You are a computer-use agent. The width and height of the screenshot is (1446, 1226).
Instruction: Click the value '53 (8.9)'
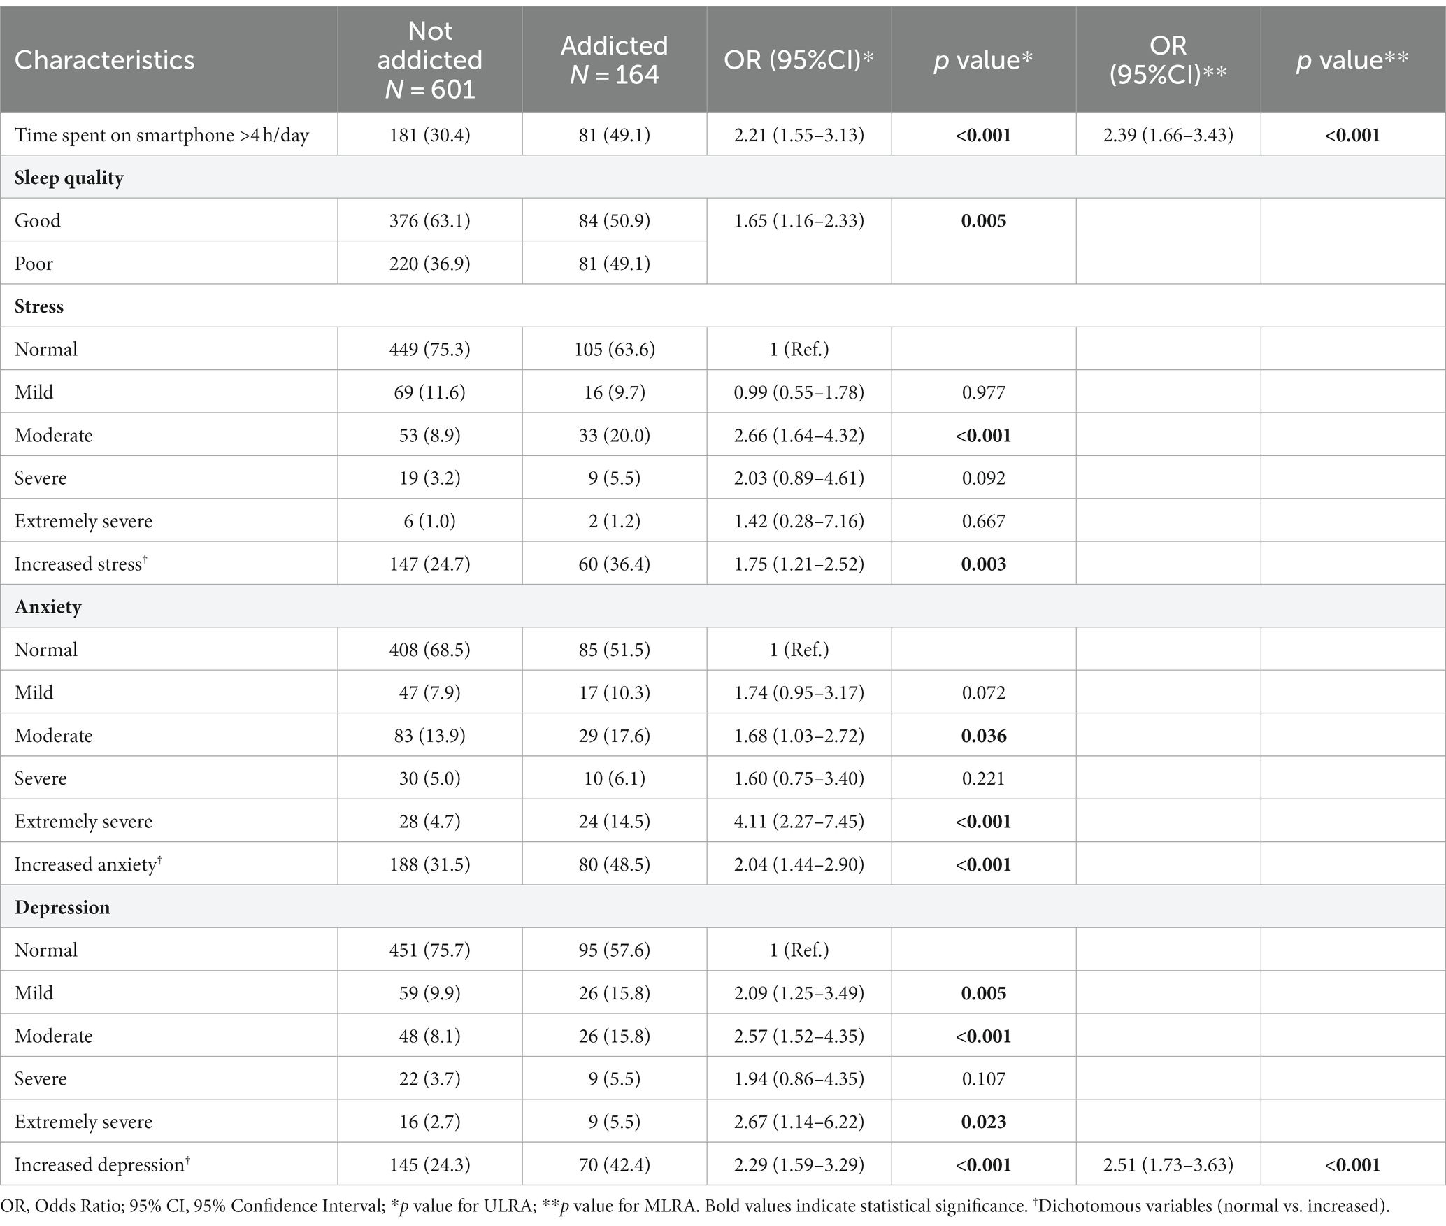[x=429, y=436]
